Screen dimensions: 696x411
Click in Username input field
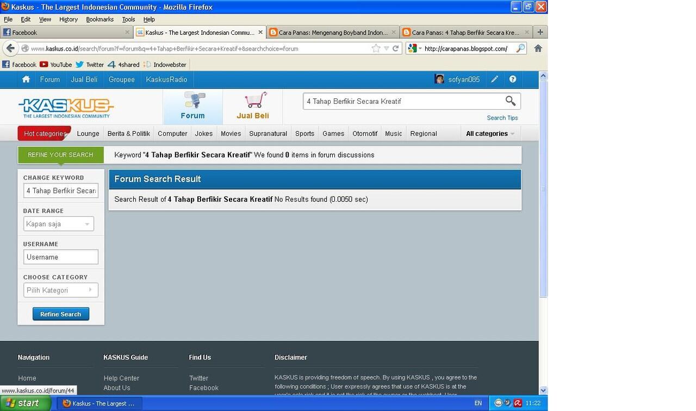pos(61,257)
